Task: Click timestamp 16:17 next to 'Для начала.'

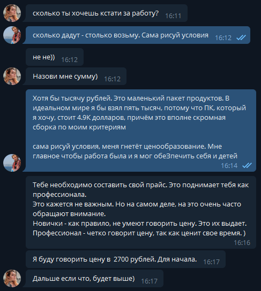Action: 211,262
